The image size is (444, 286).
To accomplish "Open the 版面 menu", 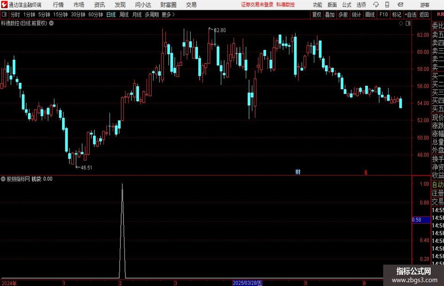I will point(332,5).
